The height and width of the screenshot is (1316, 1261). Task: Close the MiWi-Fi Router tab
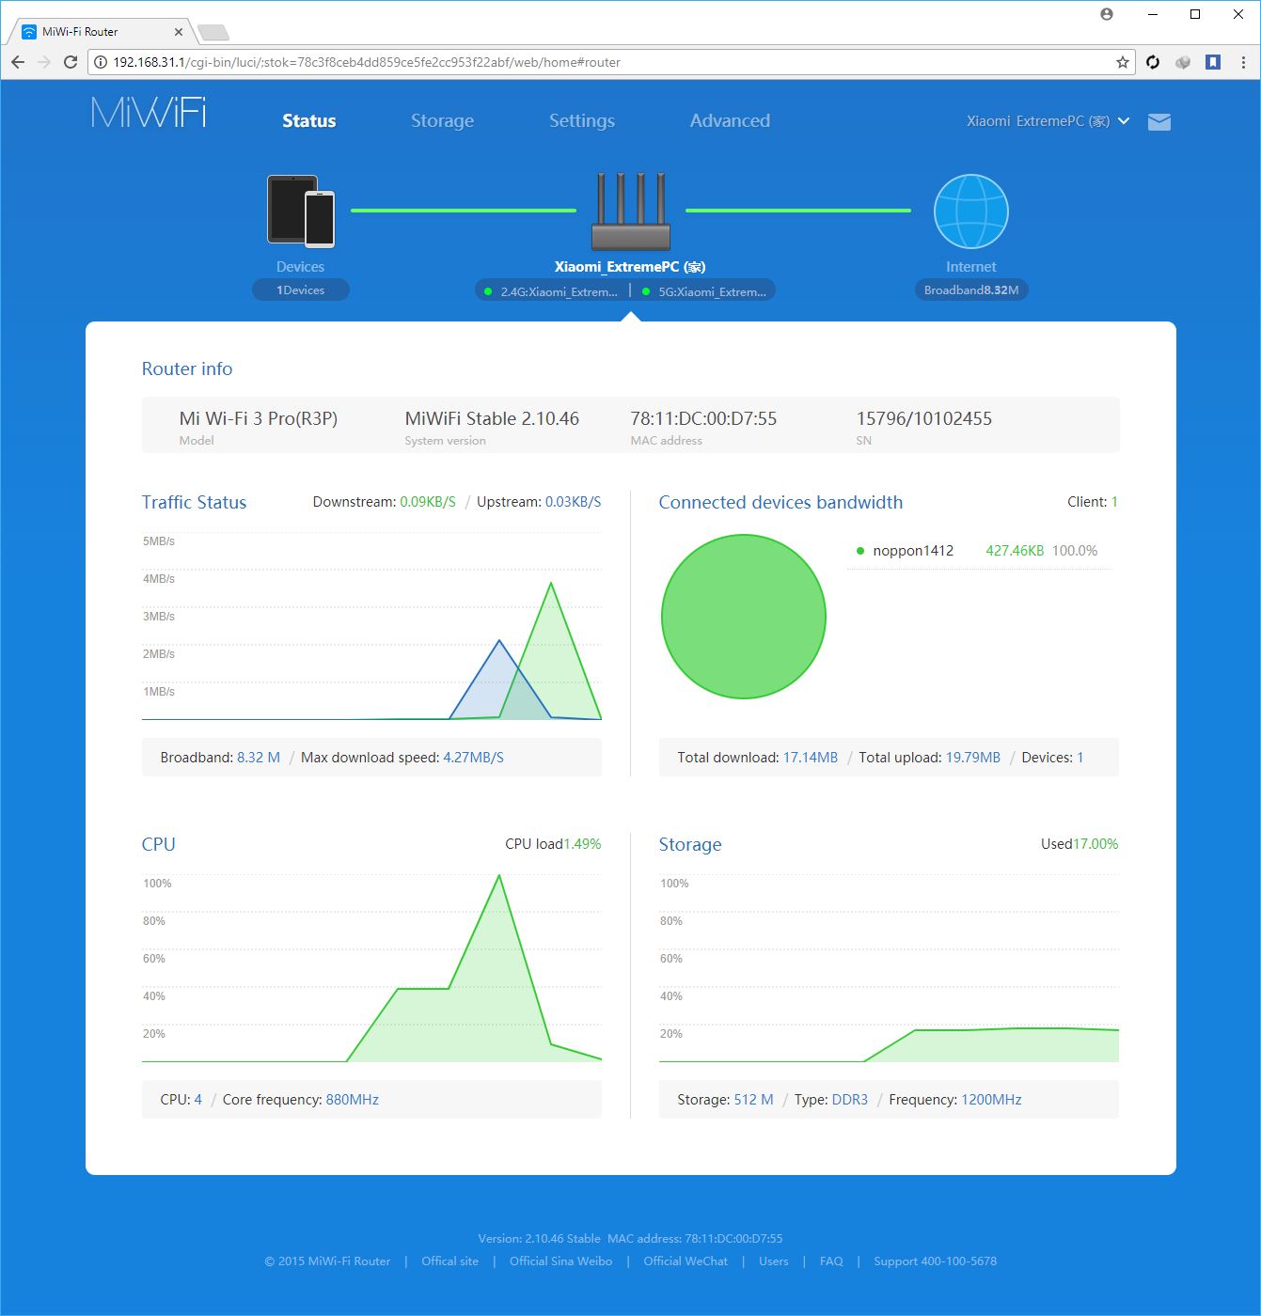pos(179,32)
